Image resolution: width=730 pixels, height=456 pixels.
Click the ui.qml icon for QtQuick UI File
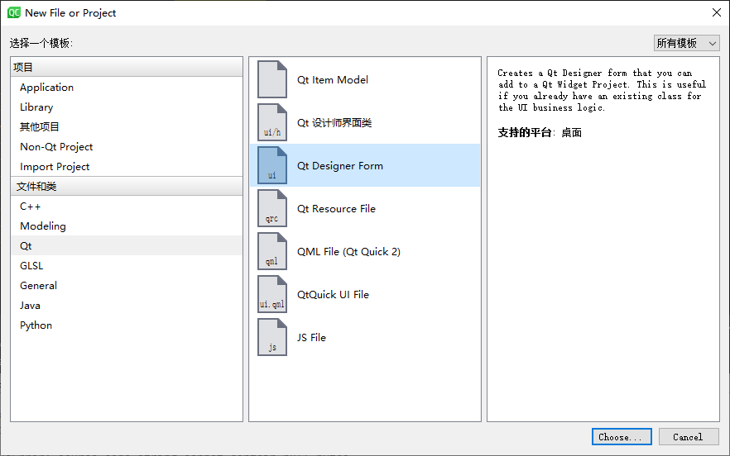(272, 294)
